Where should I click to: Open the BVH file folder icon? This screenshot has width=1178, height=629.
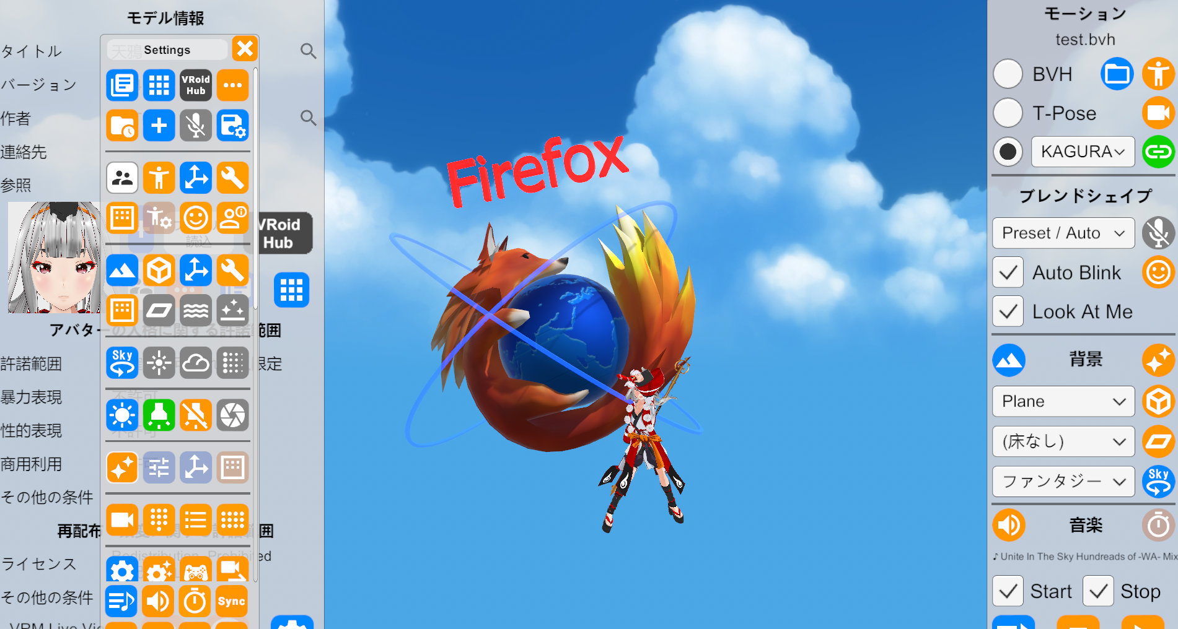(x=1117, y=74)
